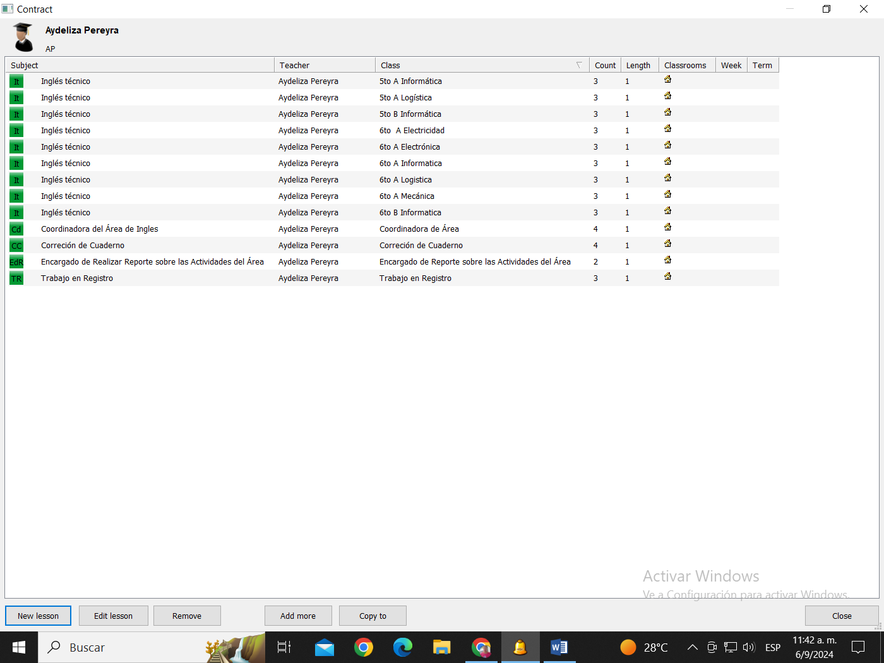This screenshot has width=884, height=663.
Task: Sort by the Length column header
Action: 640,65
